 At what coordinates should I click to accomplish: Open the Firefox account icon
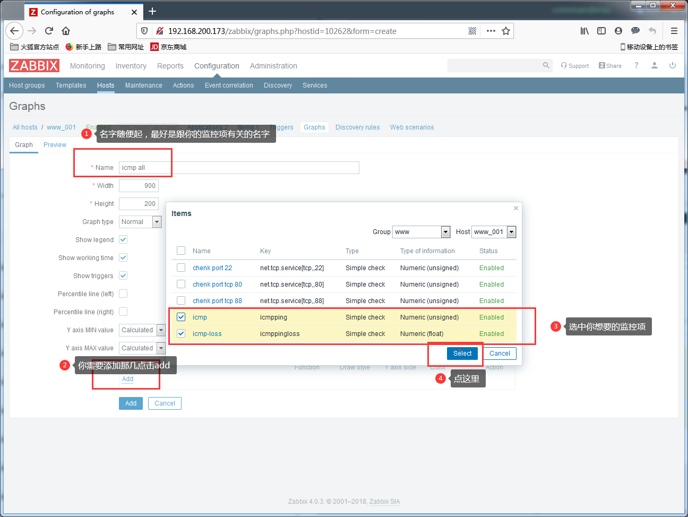coord(618,31)
